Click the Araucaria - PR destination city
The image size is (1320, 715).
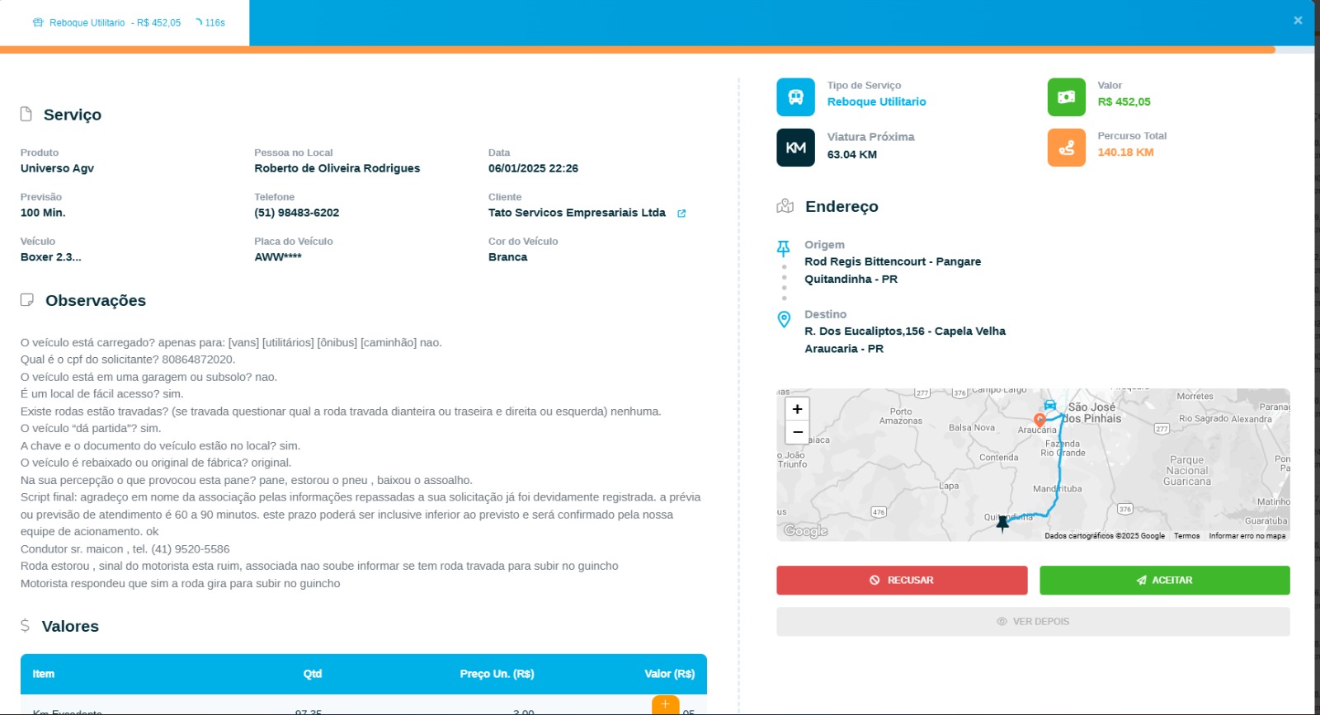pos(844,349)
